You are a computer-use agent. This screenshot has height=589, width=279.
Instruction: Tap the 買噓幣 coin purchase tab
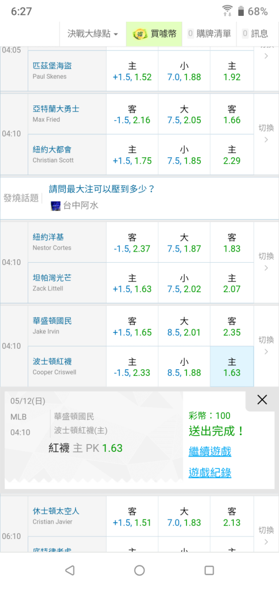154,34
